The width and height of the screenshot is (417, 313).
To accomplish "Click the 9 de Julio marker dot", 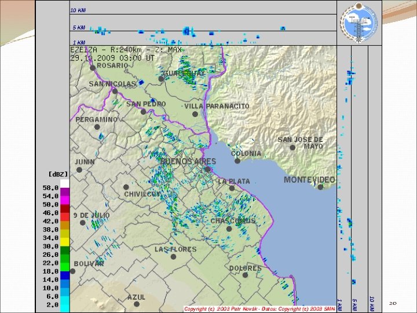I will pos(83,223).
